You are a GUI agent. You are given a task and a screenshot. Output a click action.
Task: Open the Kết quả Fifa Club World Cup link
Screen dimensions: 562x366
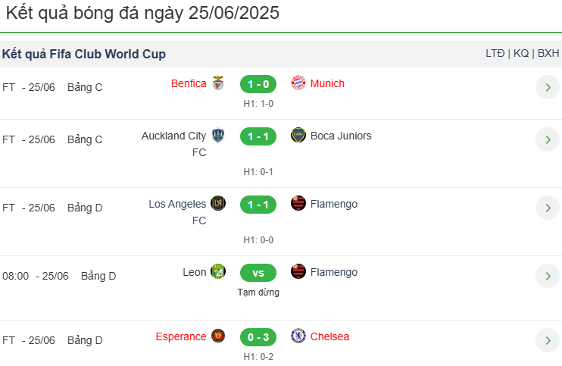[84, 54]
